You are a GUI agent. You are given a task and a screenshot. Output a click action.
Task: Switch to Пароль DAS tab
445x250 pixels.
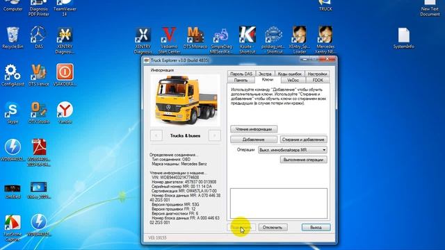point(241,74)
